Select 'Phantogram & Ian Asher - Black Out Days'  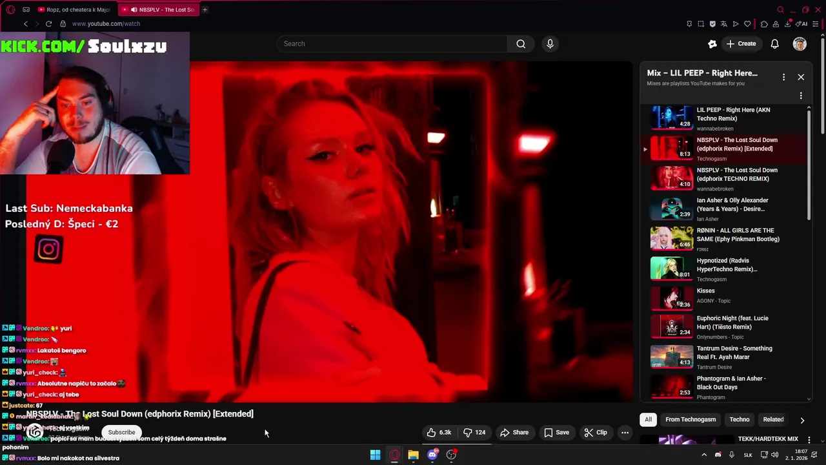(x=723, y=387)
